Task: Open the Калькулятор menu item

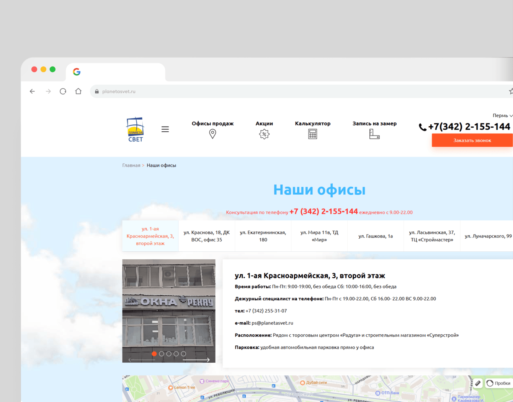Action: pos(313,124)
